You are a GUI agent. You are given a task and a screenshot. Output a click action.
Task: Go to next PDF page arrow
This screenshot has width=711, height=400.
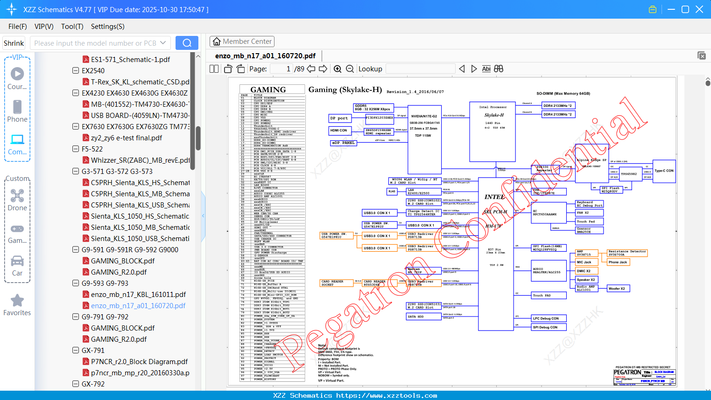pyautogui.click(x=323, y=69)
